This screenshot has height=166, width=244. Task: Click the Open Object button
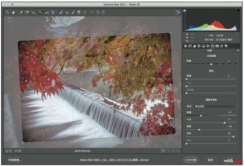(x=191, y=160)
